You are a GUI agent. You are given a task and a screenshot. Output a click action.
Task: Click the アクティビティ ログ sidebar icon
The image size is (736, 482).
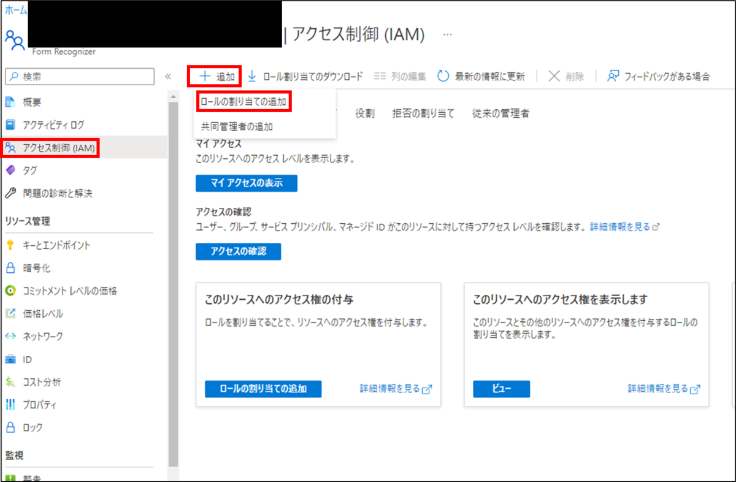[10, 124]
